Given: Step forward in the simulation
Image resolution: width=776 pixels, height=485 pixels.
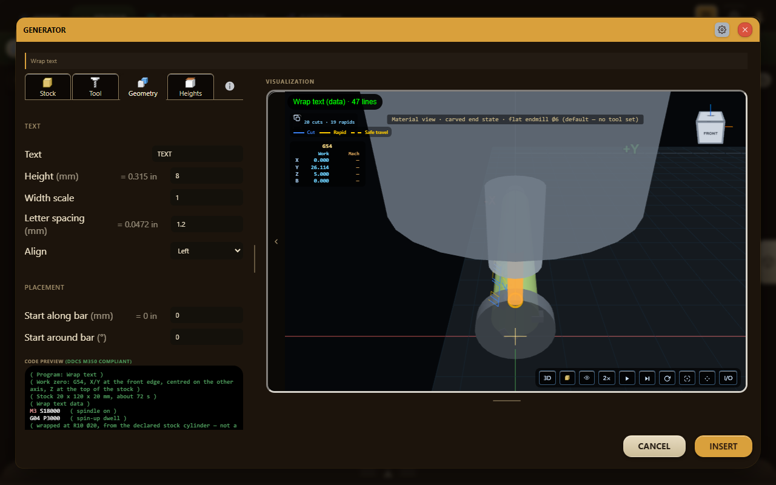Looking at the screenshot, I should pyautogui.click(x=647, y=378).
